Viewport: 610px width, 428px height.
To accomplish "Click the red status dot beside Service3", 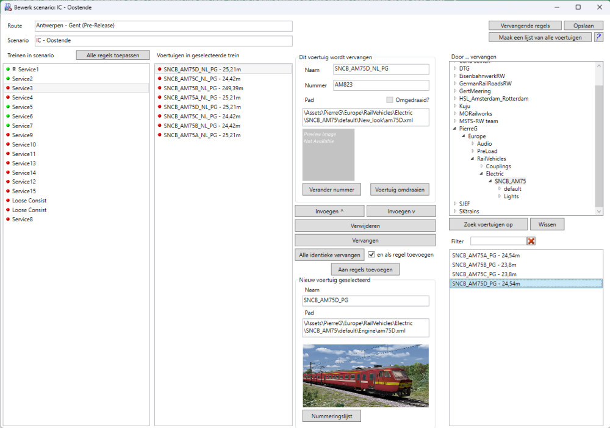I will click(x=8, y=88).
